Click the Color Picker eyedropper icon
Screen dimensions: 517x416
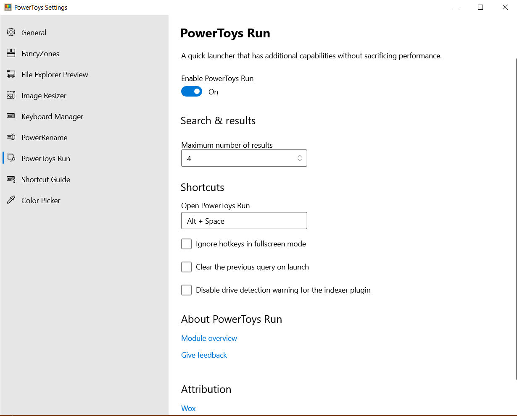click(11, 200)
